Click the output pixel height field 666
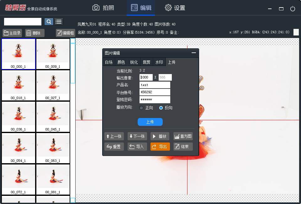This screenshot has height=204, width=301. pyautogui.click(x=165, y=77)
